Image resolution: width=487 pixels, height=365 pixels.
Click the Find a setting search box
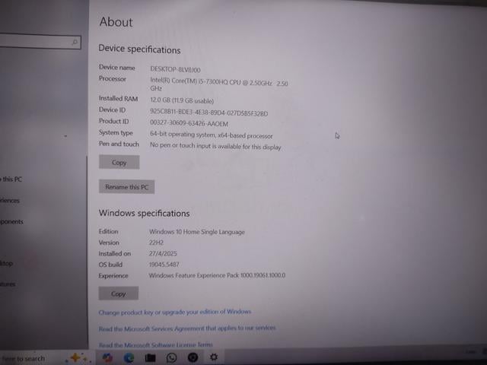pyautogui.click(x=40, y=42)
